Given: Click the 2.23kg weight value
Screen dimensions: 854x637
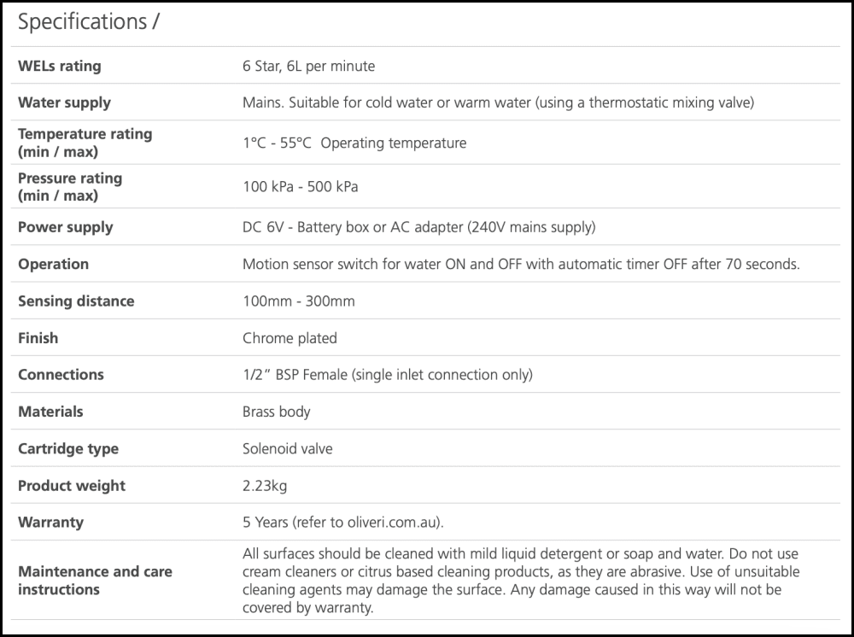Looking at the screenshot, I should (x=265, y=486).
